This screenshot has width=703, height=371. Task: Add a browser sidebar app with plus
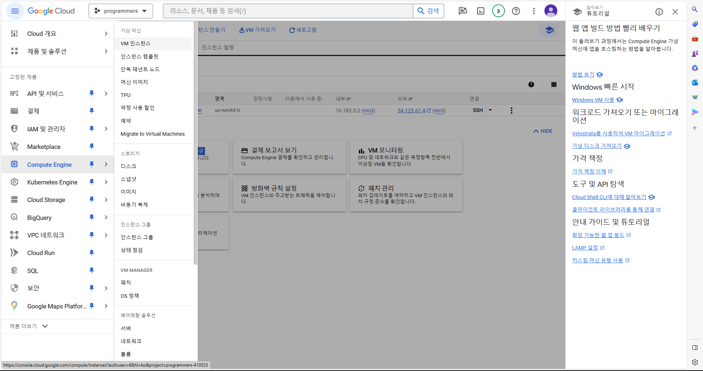point(695,128)
